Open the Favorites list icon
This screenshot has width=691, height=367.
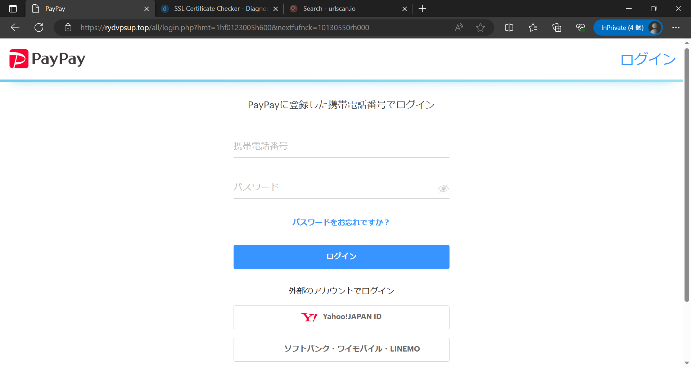click(533, 28)
